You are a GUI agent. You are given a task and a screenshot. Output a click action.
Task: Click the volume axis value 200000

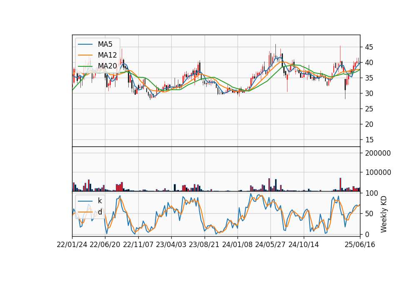coord(378,153)
